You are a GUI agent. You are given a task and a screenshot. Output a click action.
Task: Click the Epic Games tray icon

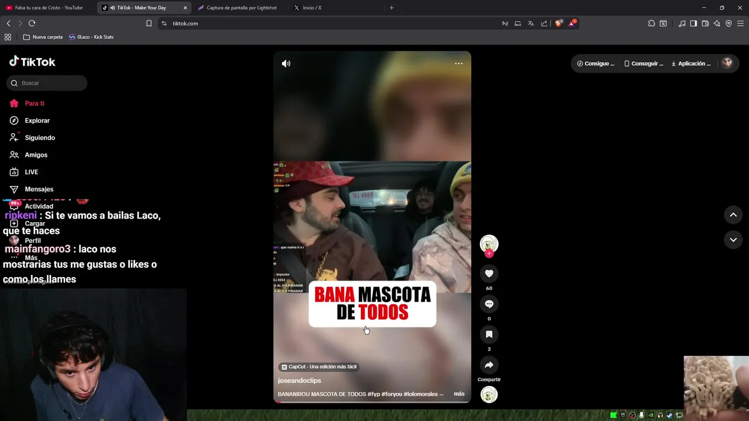623,415
